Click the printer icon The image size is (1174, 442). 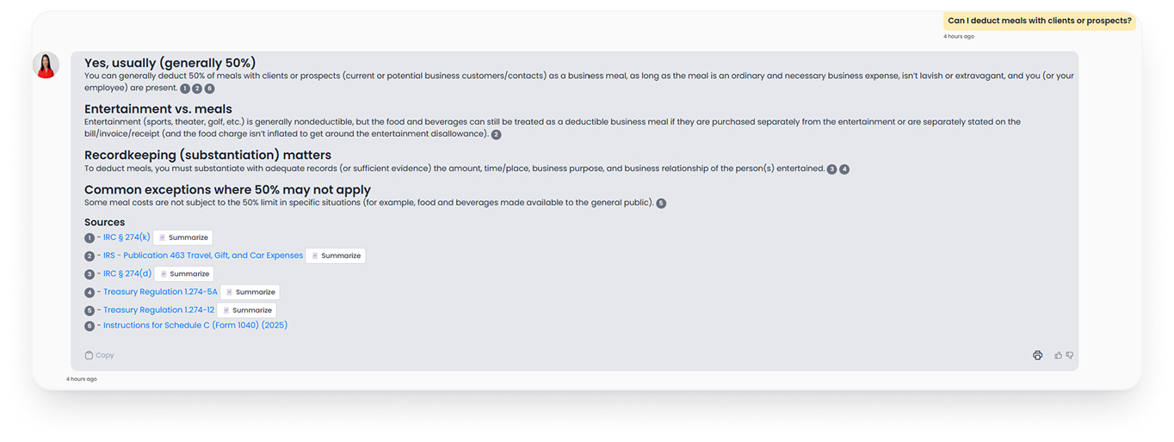pyautogui.click(x=1037, y=355)
